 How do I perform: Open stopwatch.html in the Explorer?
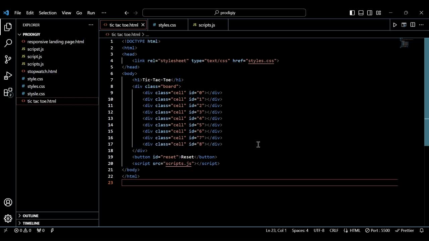[x=57, y=71]
